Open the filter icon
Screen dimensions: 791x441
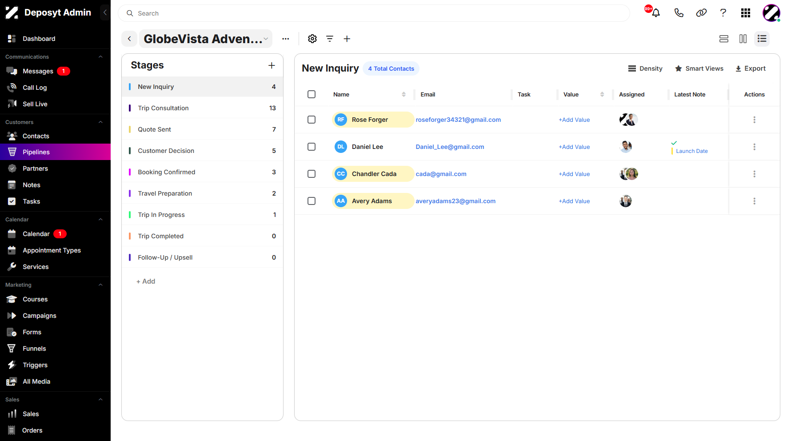[330, 39]
